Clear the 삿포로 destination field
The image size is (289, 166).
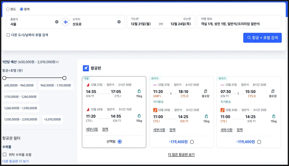[119, 22]
